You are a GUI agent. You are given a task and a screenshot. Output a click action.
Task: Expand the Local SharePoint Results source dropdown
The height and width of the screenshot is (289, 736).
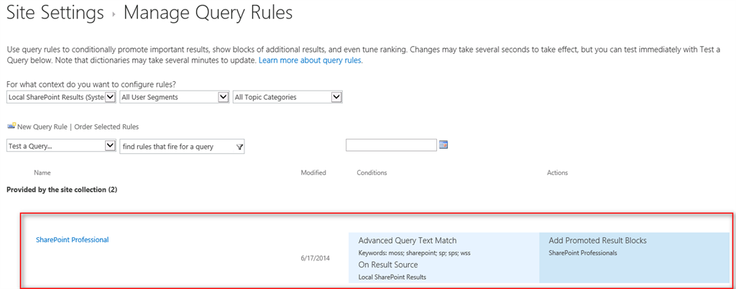click(x=110, y=97)
